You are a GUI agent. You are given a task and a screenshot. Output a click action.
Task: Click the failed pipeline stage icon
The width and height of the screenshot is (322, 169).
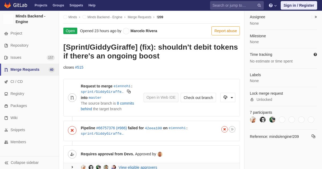coord(225,129)
